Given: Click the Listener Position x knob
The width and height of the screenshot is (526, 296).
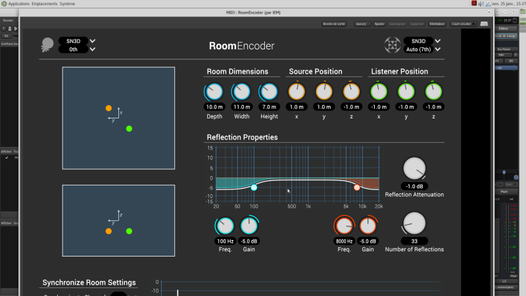Looking at the screenshot, I should pyautogui.click(x=379, y=91).
